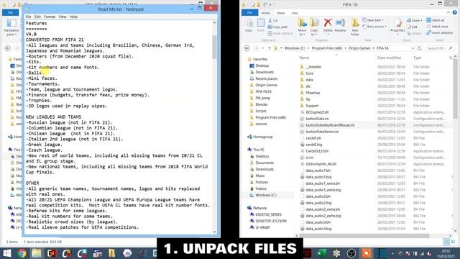
Task: Click the Search FIFA 16 box
Action: coord(439,48)
